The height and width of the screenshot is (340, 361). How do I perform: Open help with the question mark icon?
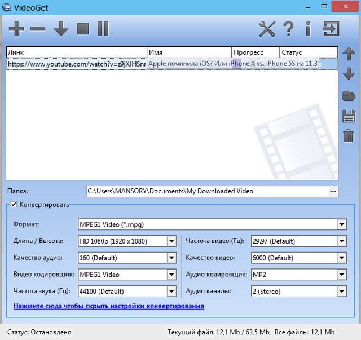pyautogui.click(x=288, y=28)
